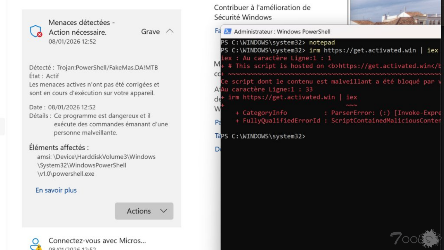Click the "Menaces détectées - Action nécessaire" heading
The width and height of the screenshot is (444, 250).
tap(82, 27)
